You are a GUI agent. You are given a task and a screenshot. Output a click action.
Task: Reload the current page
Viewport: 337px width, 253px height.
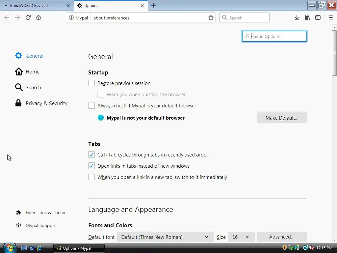28,18
